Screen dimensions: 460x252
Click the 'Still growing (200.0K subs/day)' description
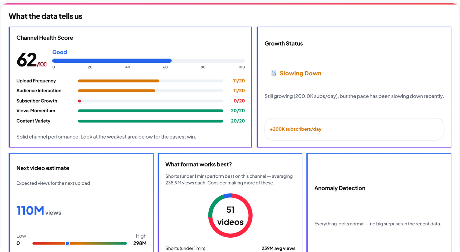click(354, 96)
